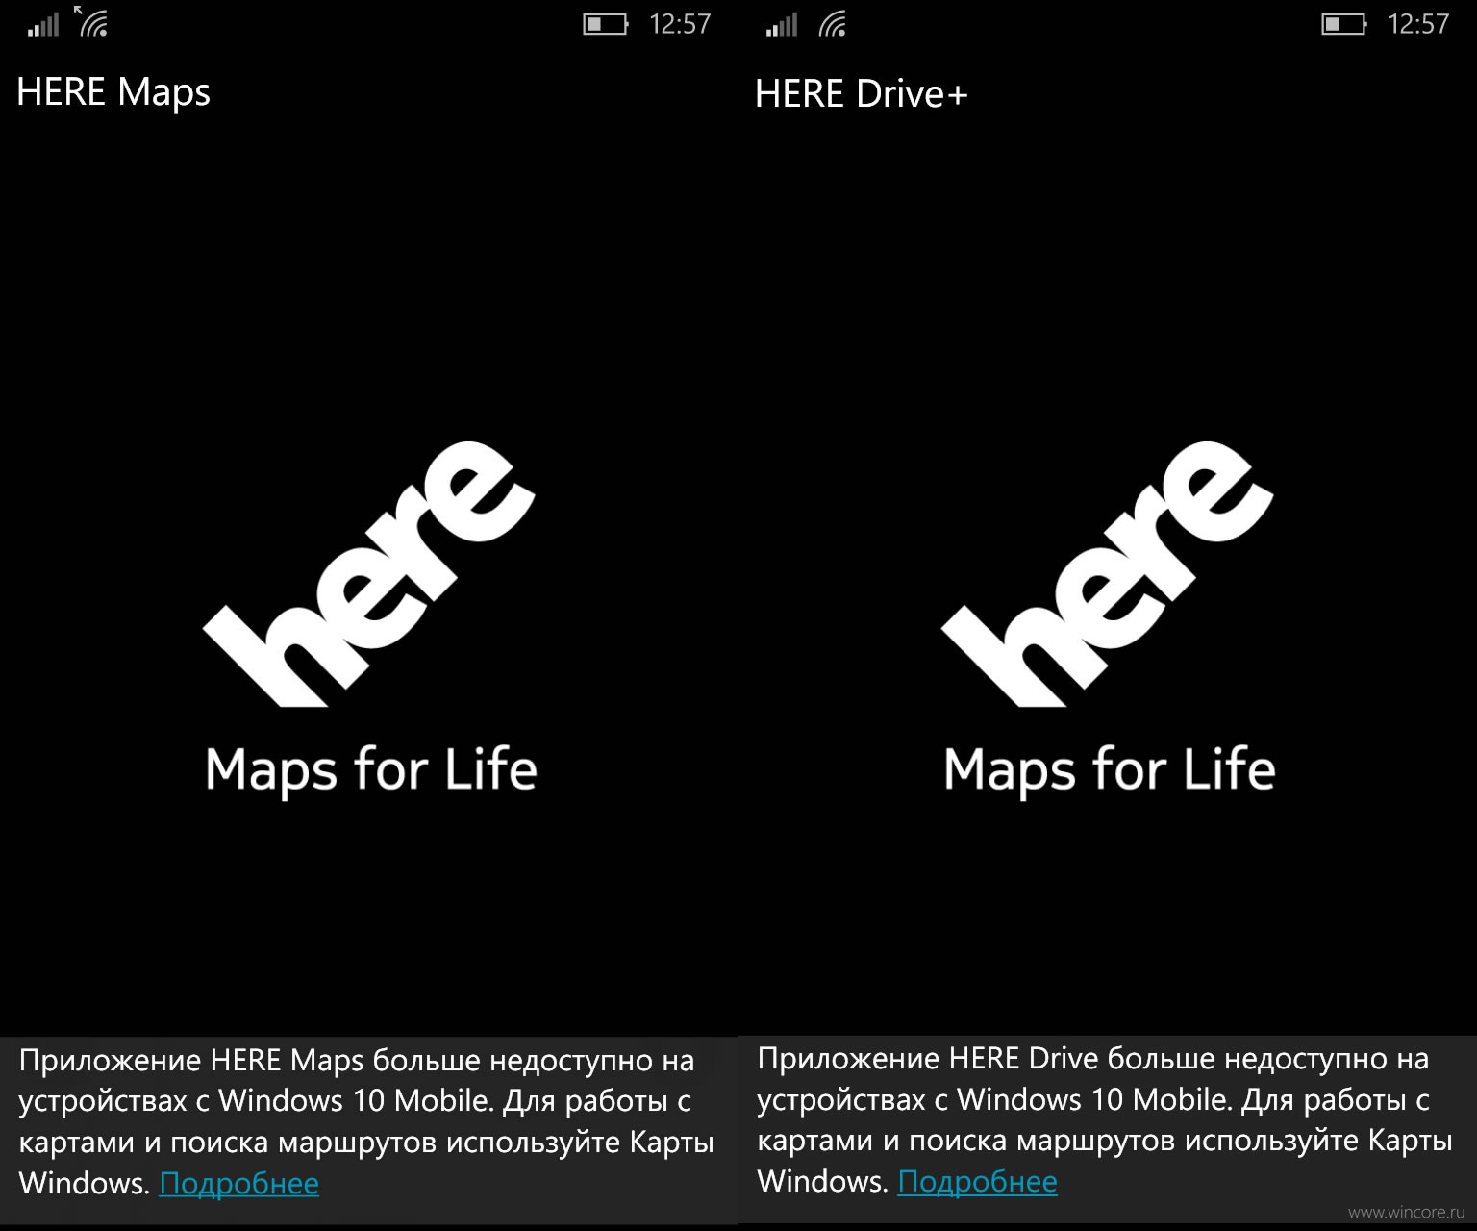Tap the 12:57 clock on HERE Maps screen

680,24
